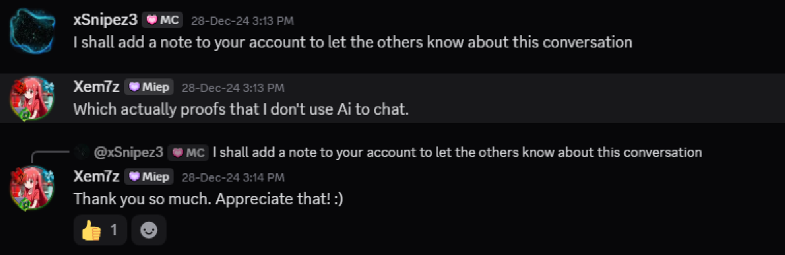Click the 'Which actually proofs' message text
Viewport: 785px width, 255px height.
241,109
